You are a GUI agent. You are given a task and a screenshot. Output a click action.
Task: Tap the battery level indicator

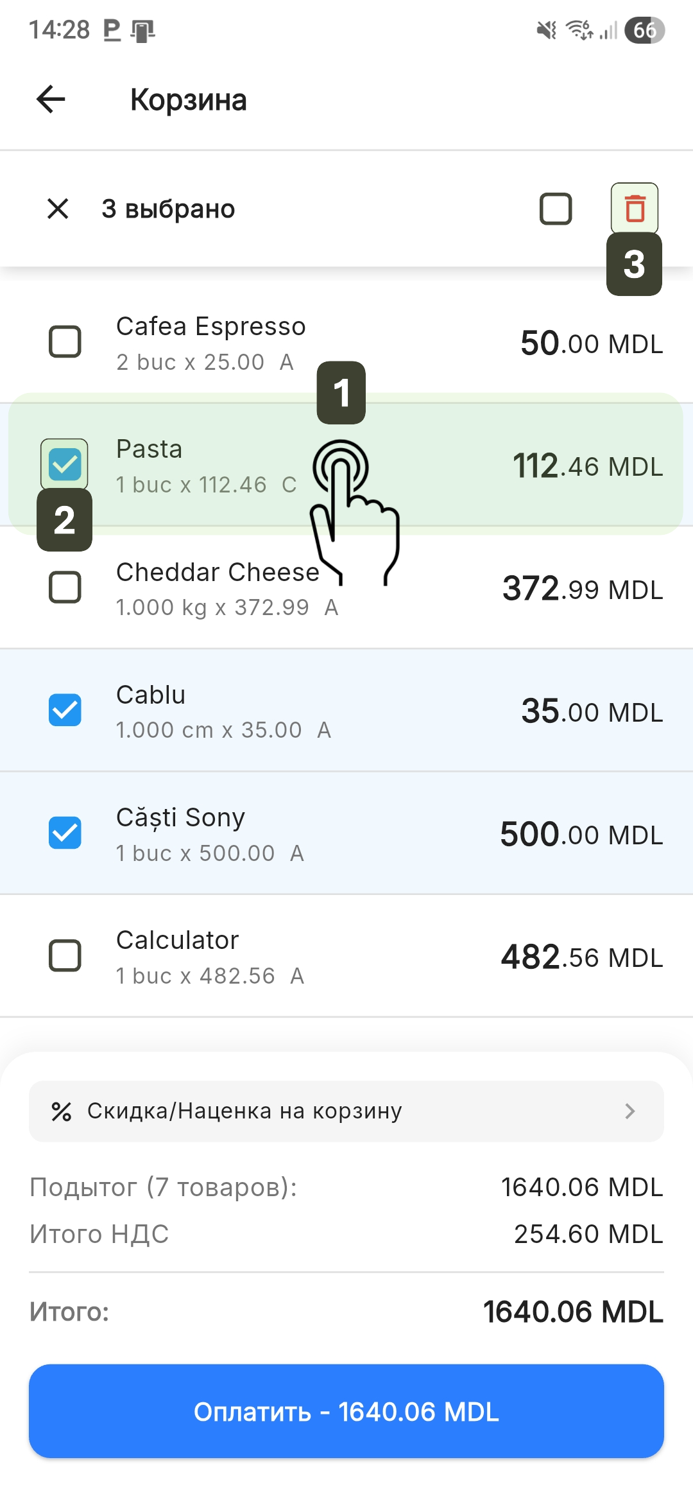[644, 30]
